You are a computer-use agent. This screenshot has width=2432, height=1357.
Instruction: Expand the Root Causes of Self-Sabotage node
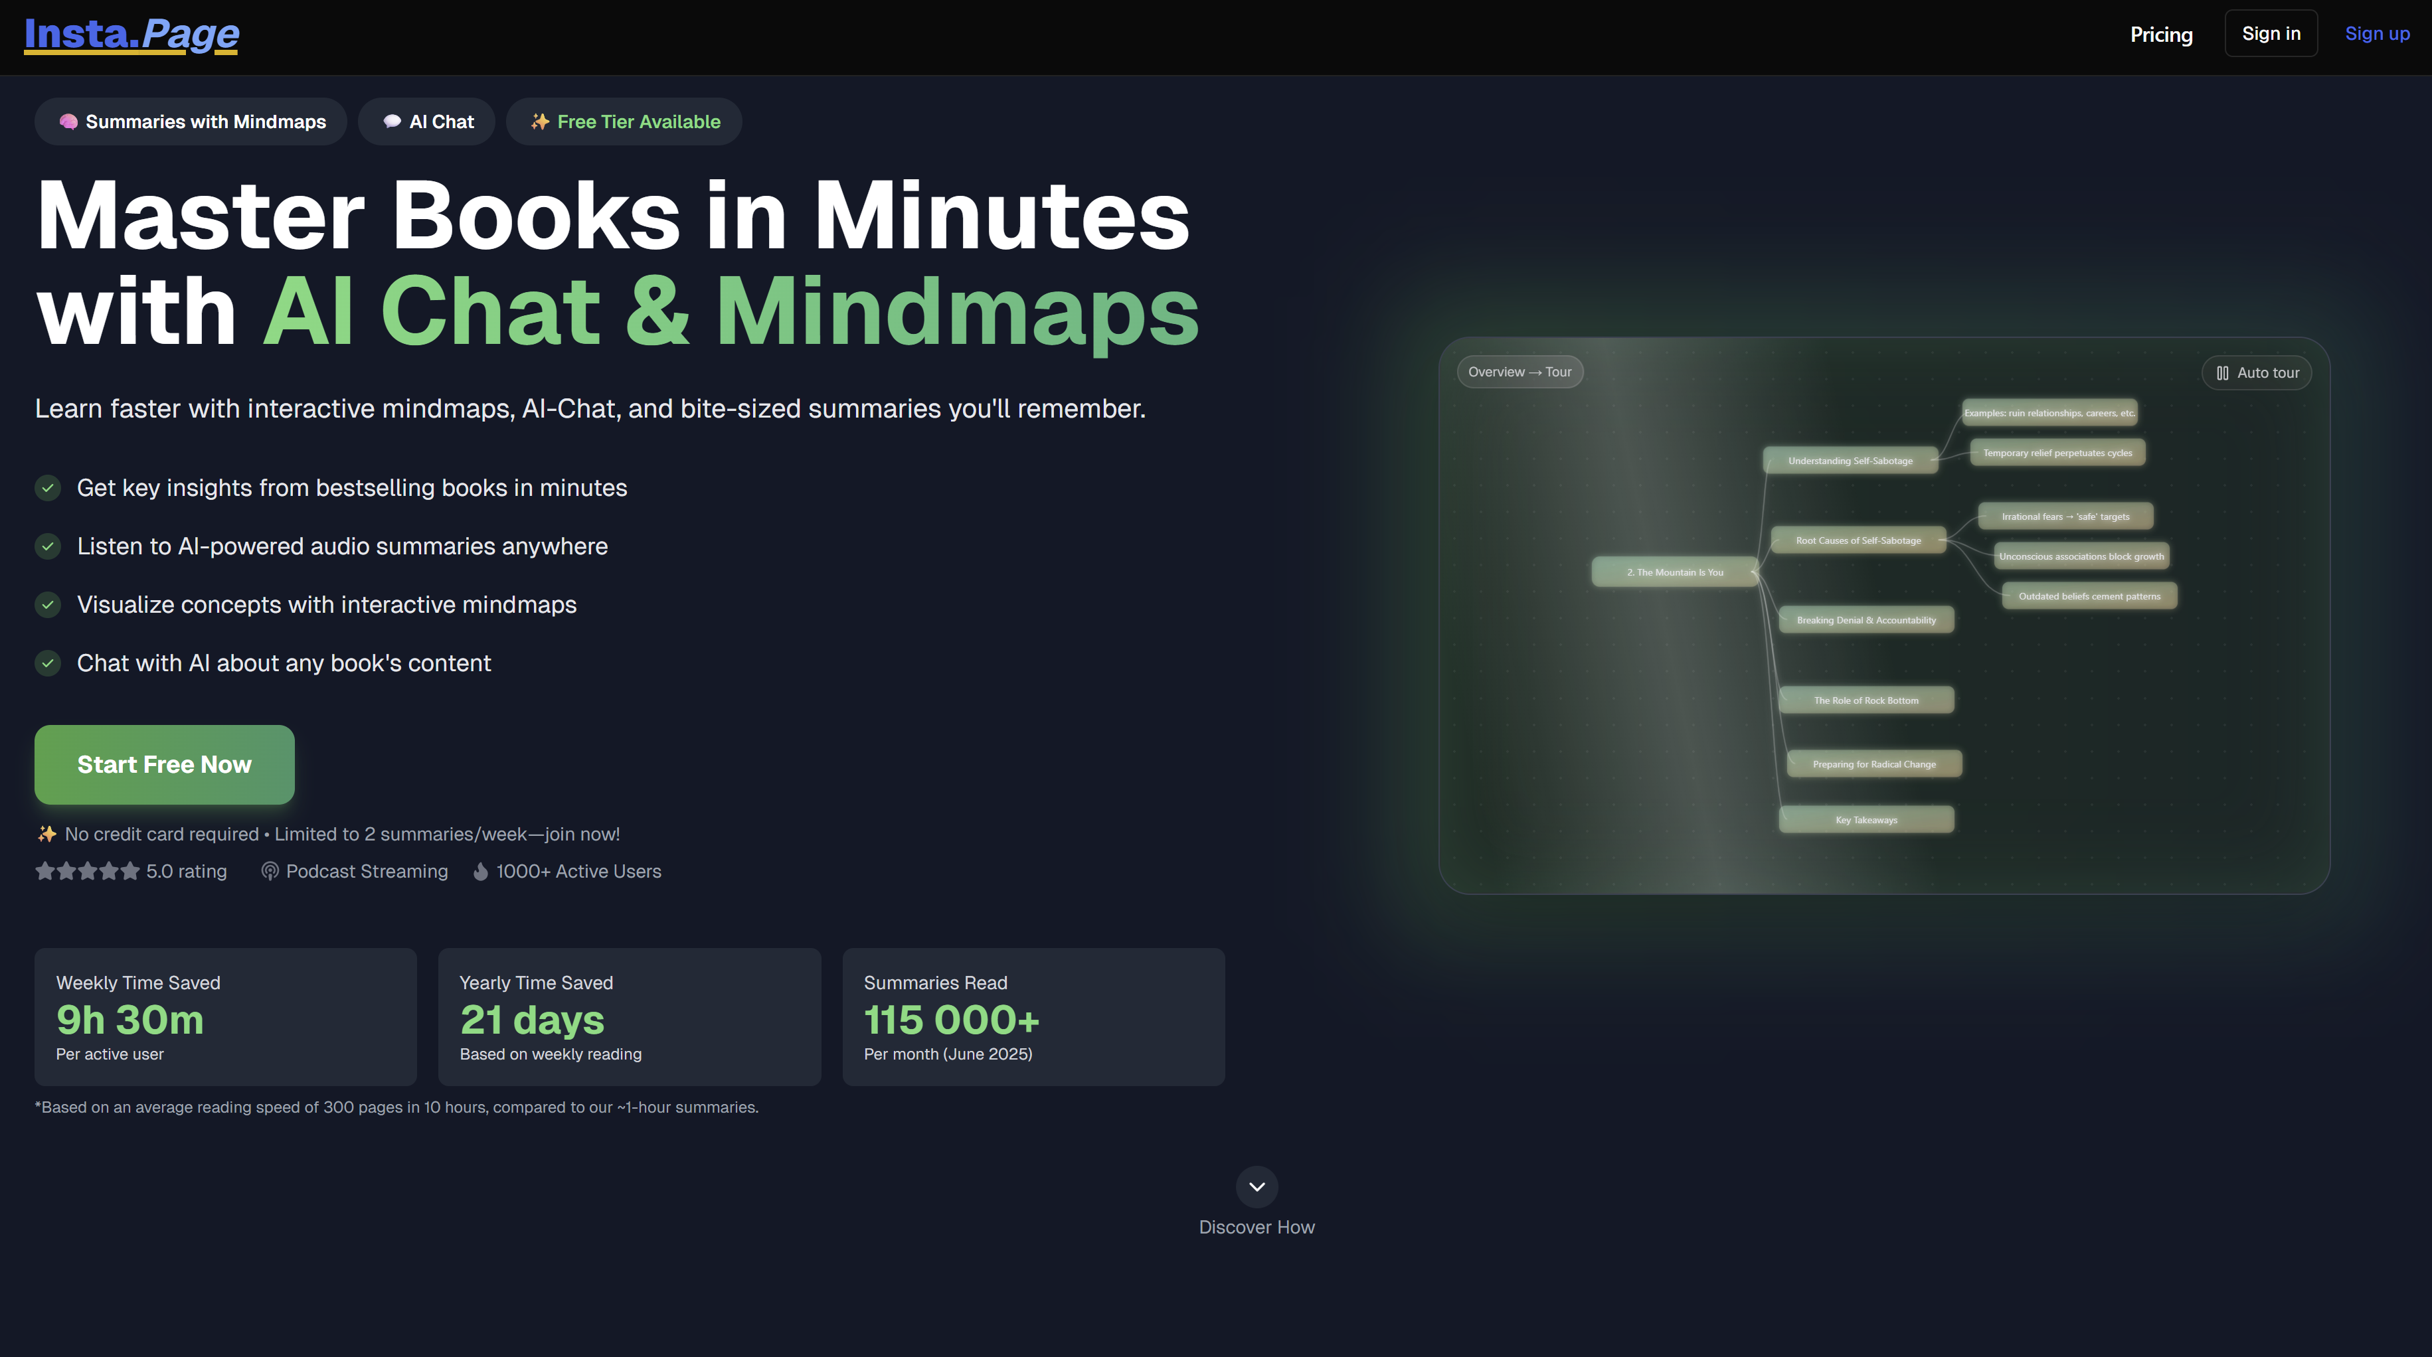coord(1857,540)
